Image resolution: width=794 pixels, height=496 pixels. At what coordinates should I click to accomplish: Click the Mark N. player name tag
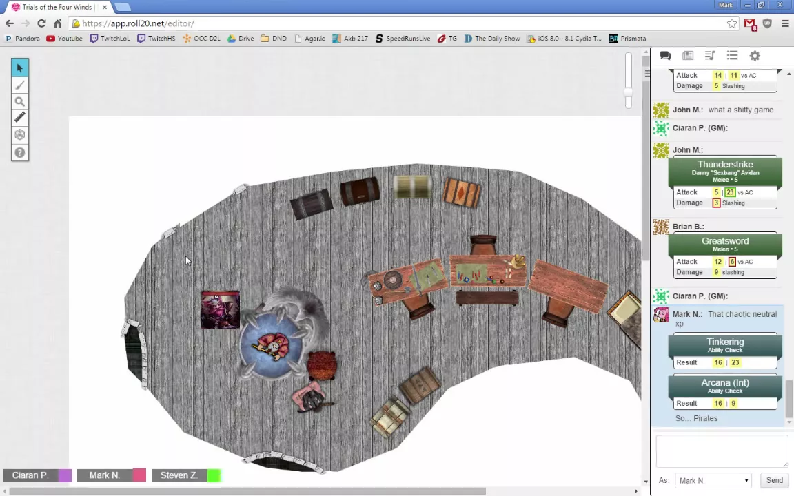(x=105, y=475)
